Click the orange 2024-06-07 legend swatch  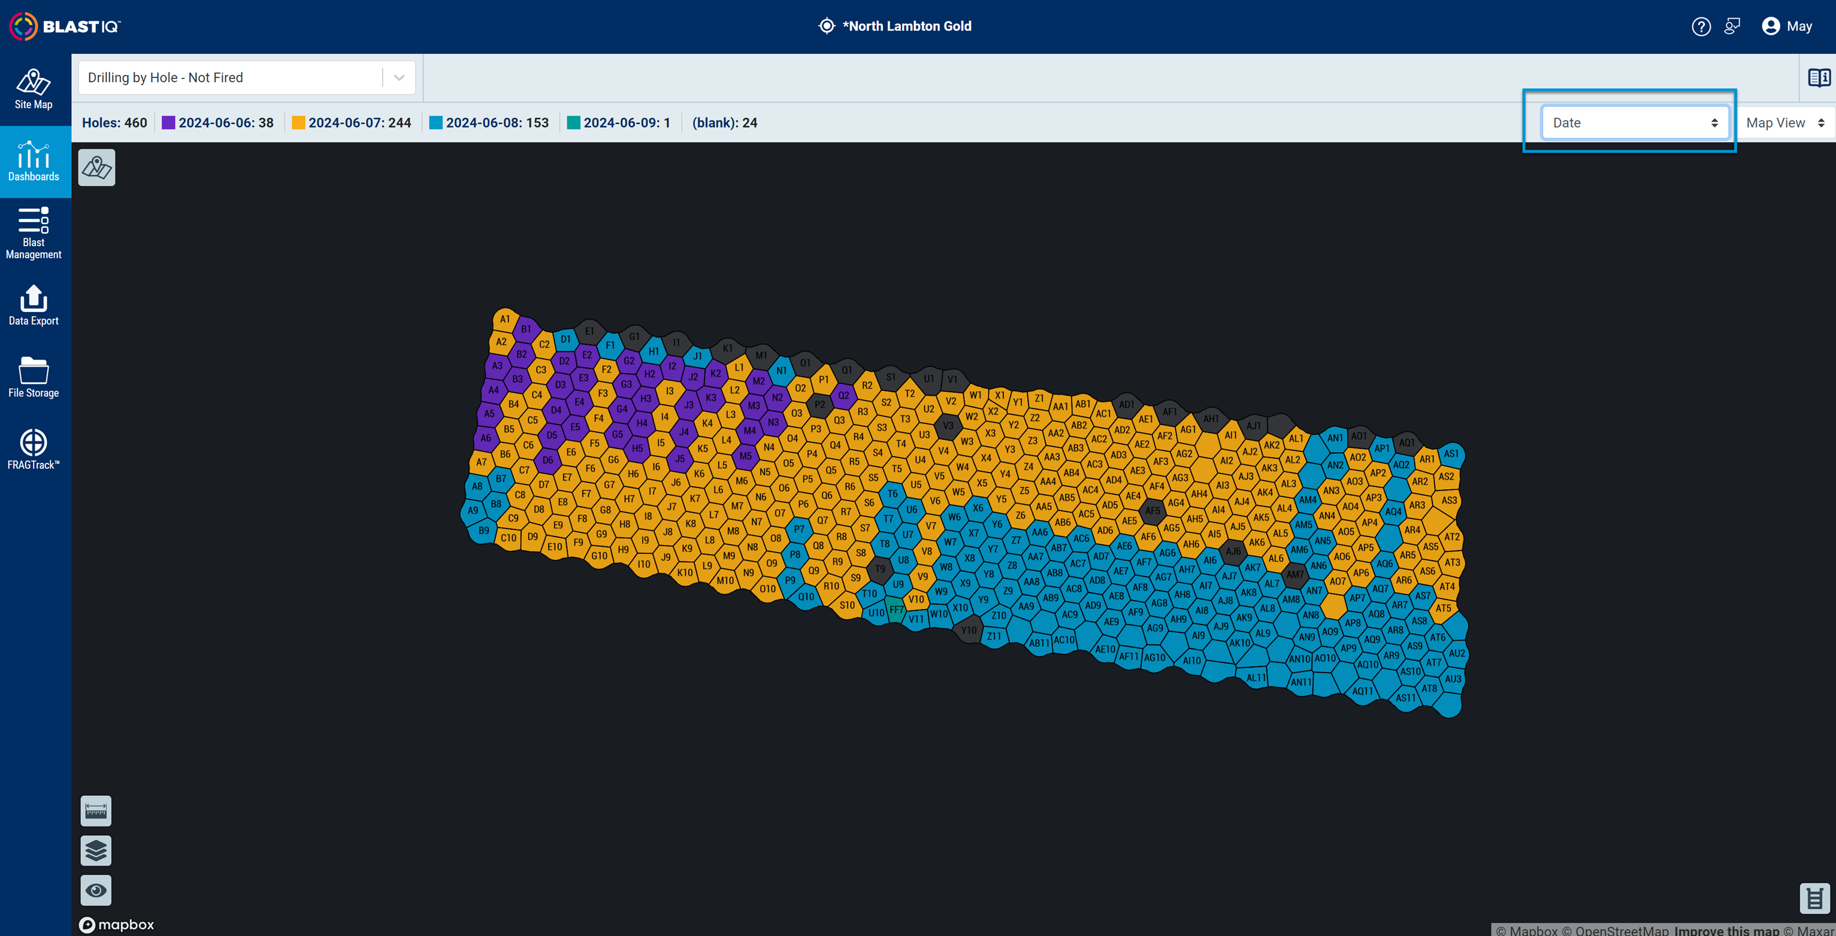click(x=299, y=123)
